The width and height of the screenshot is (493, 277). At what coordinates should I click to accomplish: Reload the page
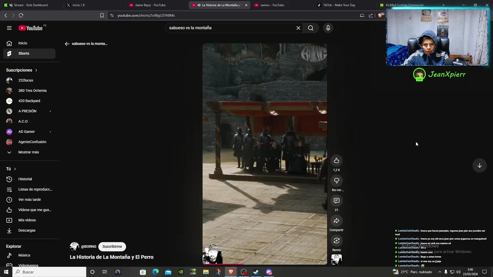pyautogui.click(x=21, y=15)
